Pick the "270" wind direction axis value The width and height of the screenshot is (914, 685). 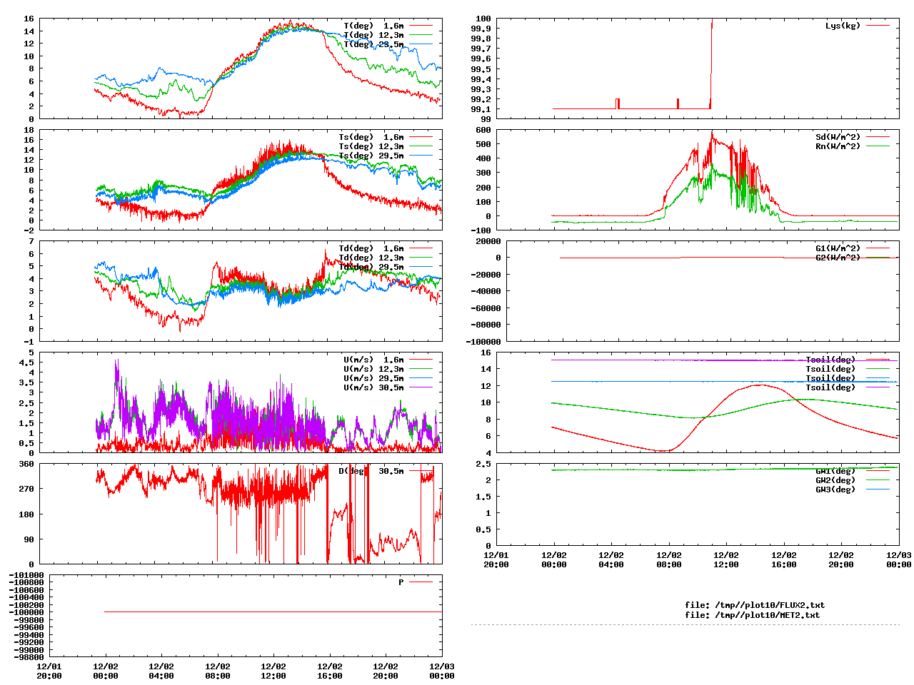click(x=26, y=489)
